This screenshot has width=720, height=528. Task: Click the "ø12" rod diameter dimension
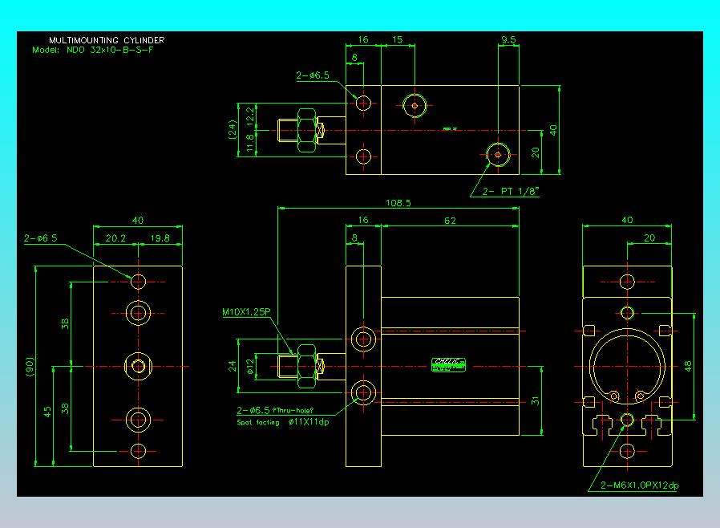250,367
